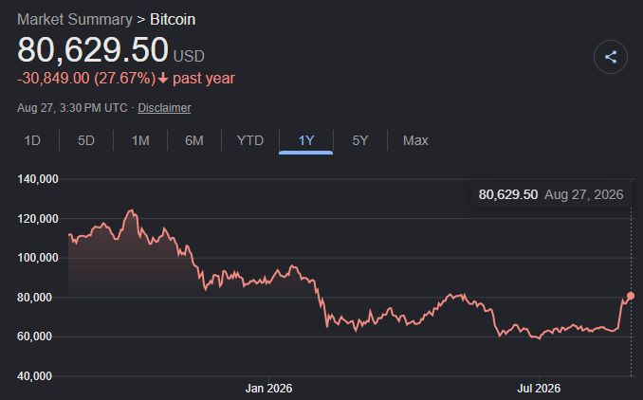643x400 pixels.
Task: Click the 80,629.50 USD price heading
Action: click(x=111, y=50)
